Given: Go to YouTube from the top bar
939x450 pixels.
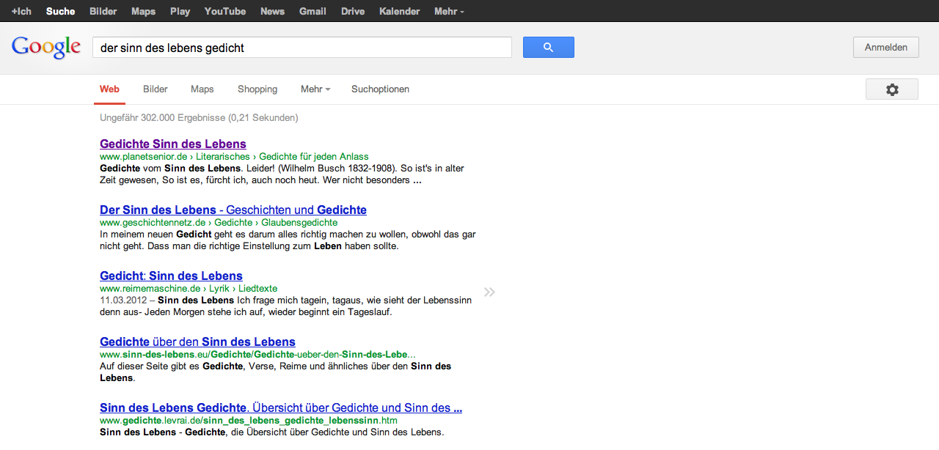Looking at the screenshot, I should point(224,12).
